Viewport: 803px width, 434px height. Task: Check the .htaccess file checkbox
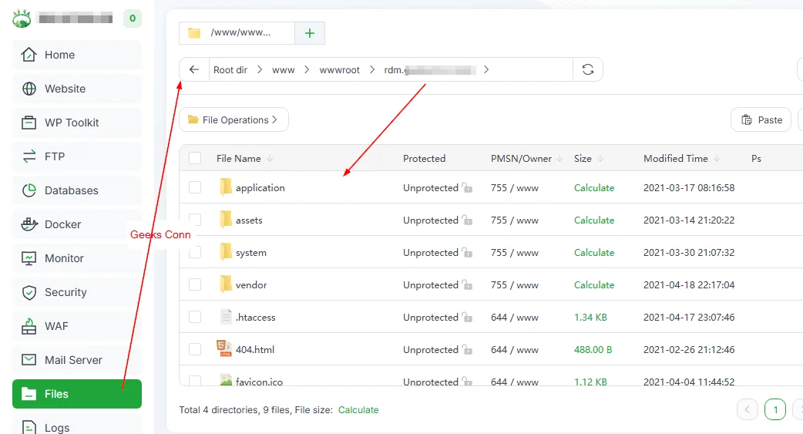tap(195, 317)
